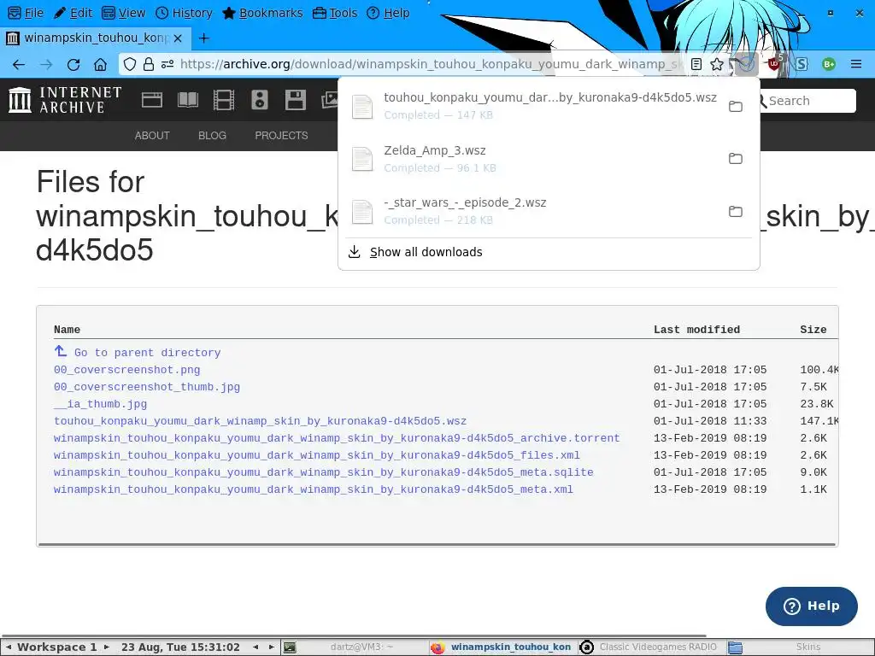Switch to dartz@VM3 terminal in taskbar
This screenshot has width=875, height=656.
[x=354, y=647]
